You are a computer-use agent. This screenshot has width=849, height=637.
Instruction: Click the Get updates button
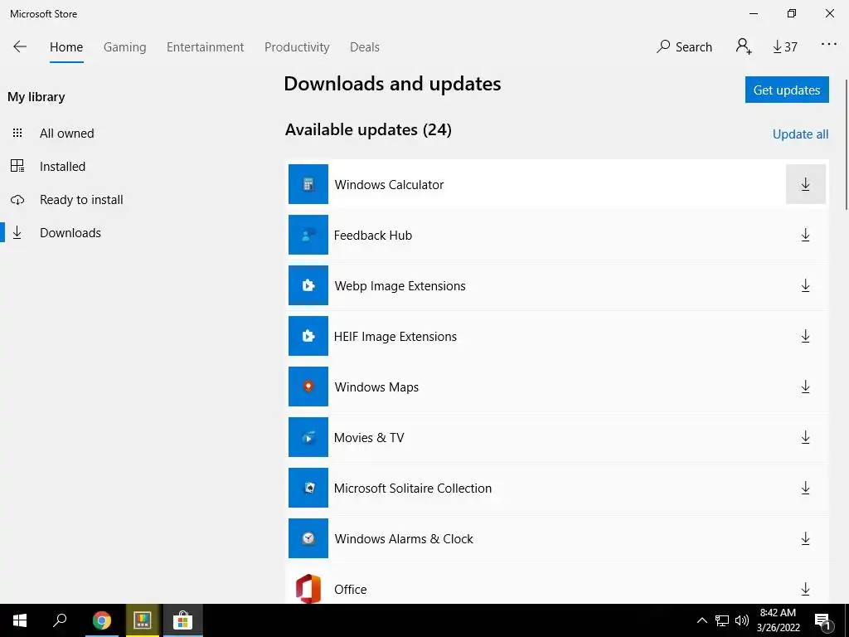pos(787,90)
